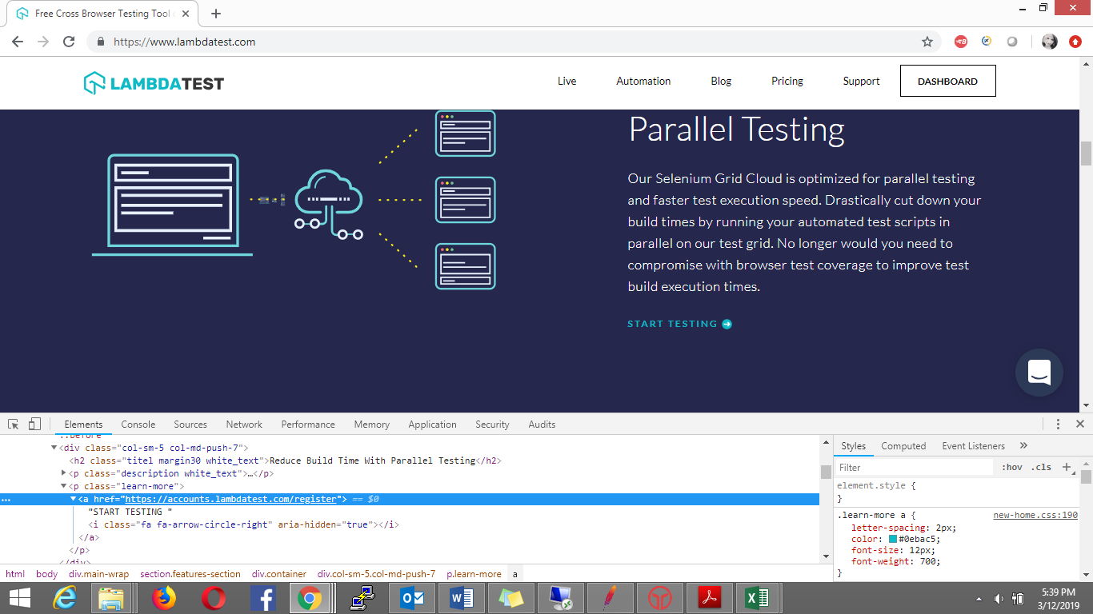Click the DASHBOARD button

947,81
